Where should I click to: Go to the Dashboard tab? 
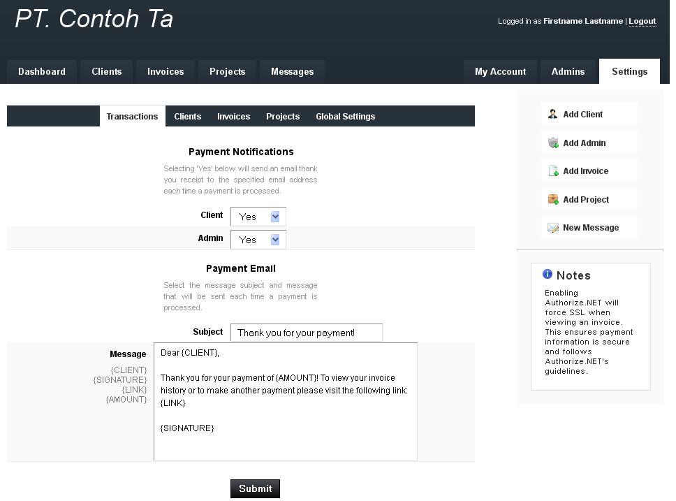tap(42, 72)
